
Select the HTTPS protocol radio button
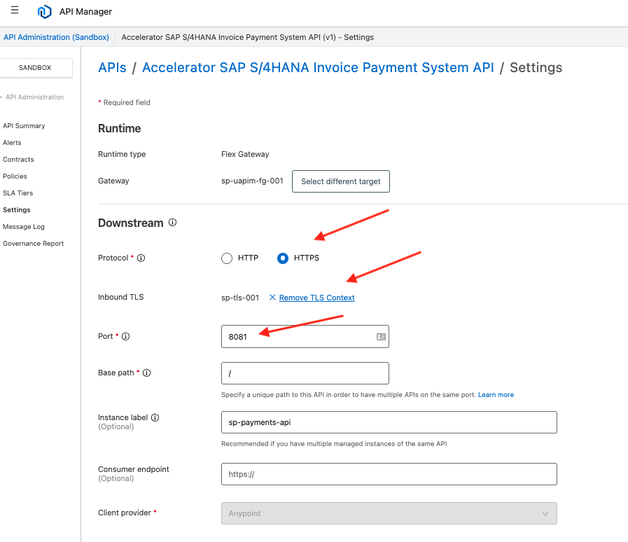pyautogui.click(x=283, y=258)
